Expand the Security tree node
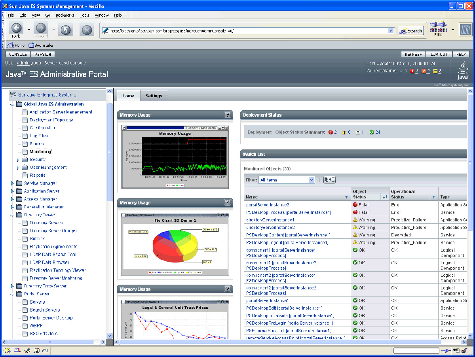Viewport: 475px width, 357px height. 18,160
